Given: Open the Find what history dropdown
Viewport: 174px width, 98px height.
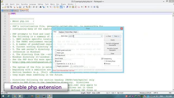Looking at the screenshot, I should (101, 36).
